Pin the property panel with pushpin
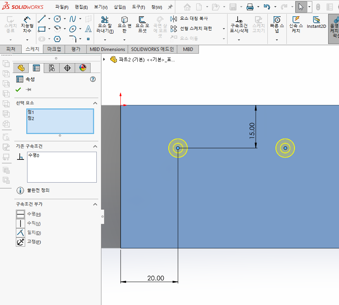 point(28,90)
